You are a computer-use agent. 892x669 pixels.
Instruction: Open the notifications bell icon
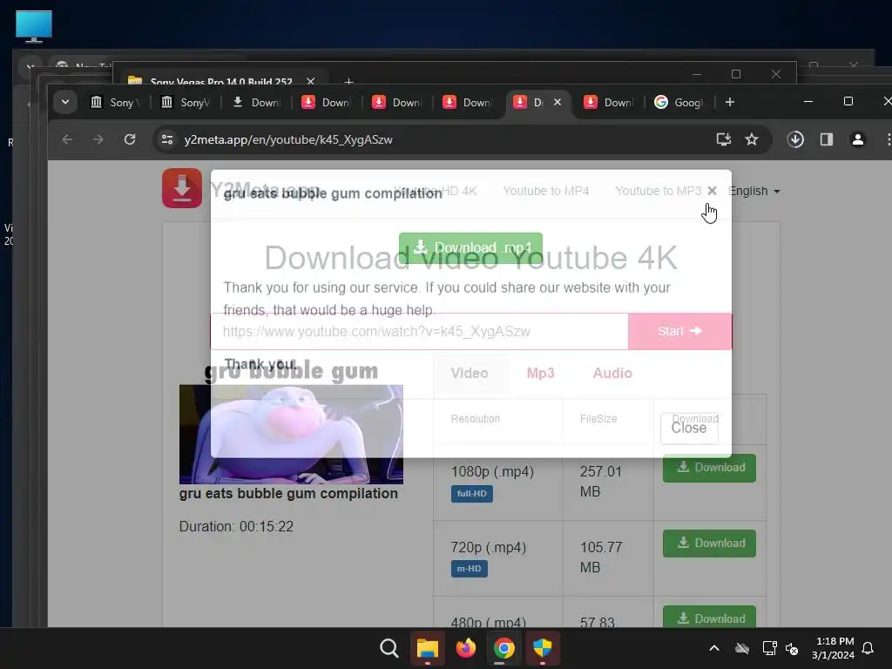(868, 648)
